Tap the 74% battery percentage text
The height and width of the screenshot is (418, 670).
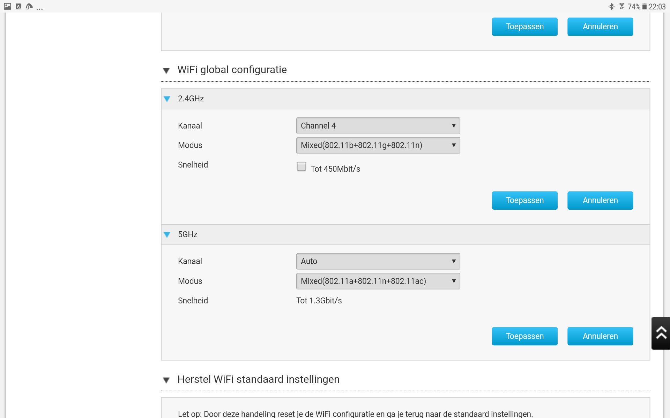coord(634,7)
